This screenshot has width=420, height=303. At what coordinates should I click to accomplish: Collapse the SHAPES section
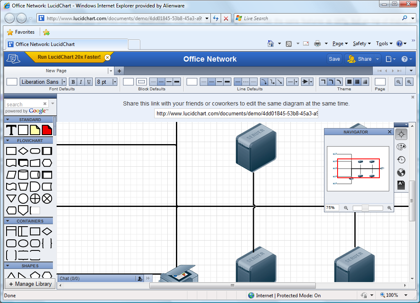[7, 266]
